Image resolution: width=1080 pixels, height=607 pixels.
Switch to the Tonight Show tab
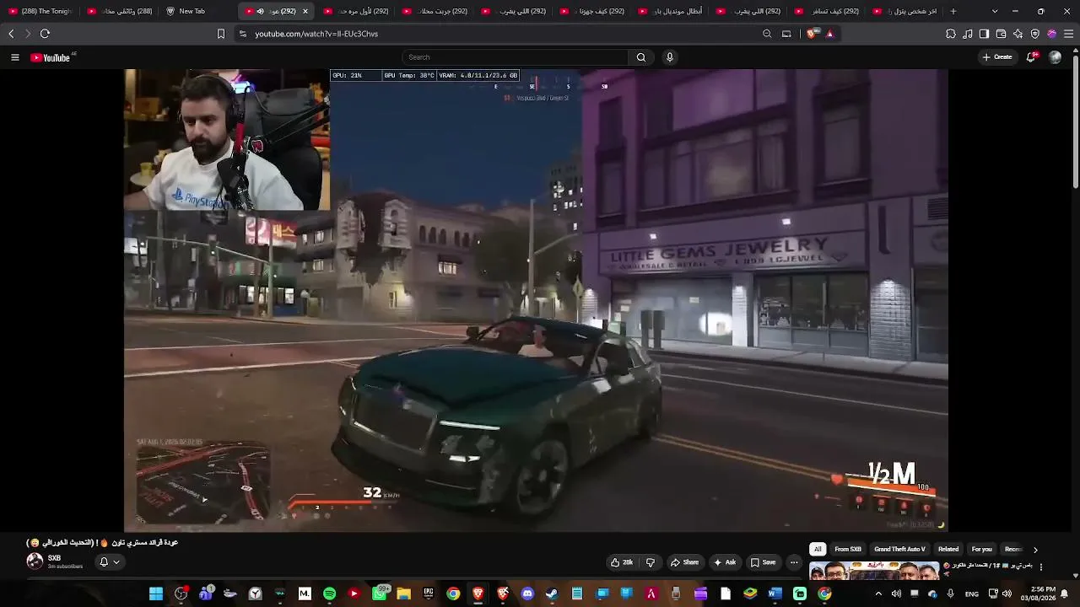coord(40,11)
